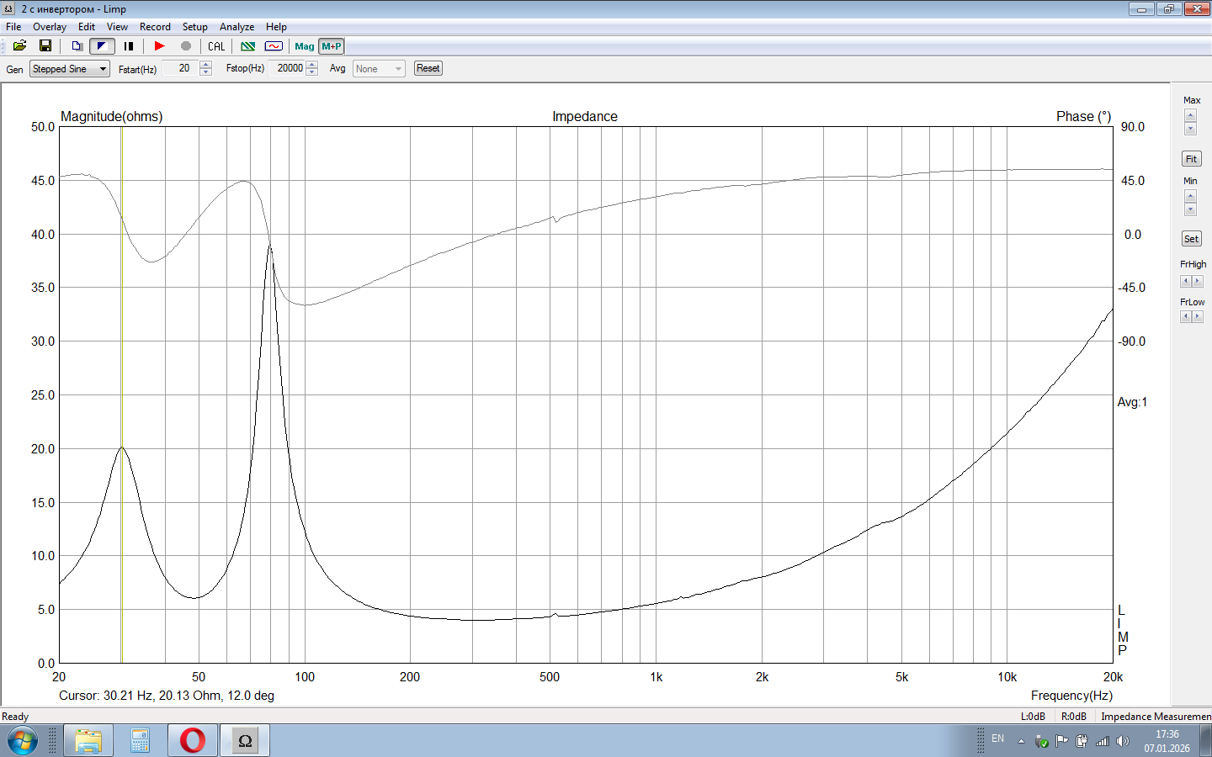The height and width of the screenshot is (757, 1212).
Task: Click the EN language indicator in tray
Action: [997, 738]
